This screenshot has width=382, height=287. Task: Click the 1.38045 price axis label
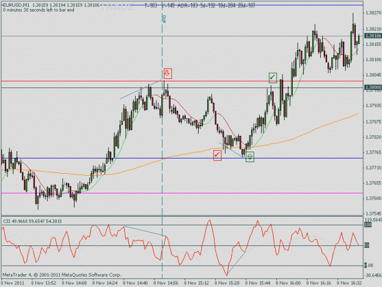click(x=373, y=75)
